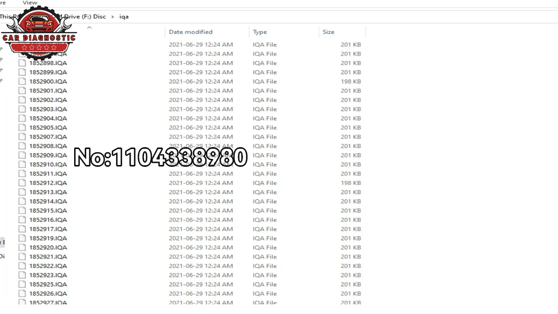Click the file icon of 1852926.IQA
558x314 pixels.
pyautogui.click(x=22, y=293)
